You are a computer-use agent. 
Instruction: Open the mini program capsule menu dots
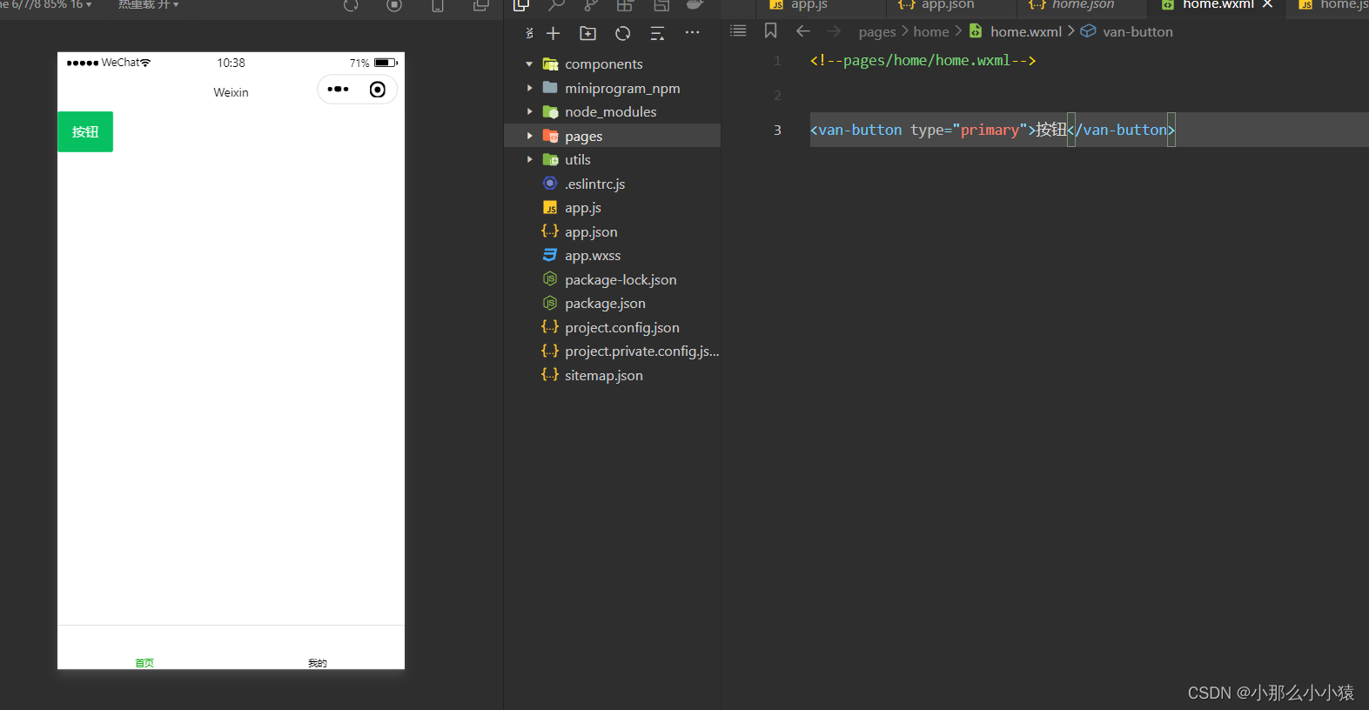click(338, 90)
